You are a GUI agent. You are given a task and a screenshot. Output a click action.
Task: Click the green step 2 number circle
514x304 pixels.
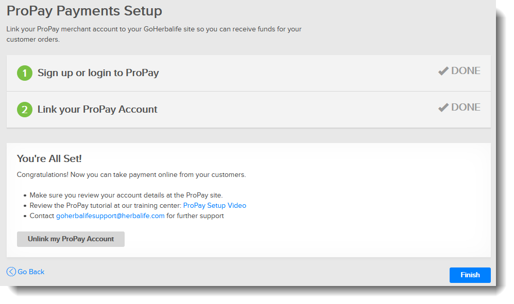coord(24,110)
